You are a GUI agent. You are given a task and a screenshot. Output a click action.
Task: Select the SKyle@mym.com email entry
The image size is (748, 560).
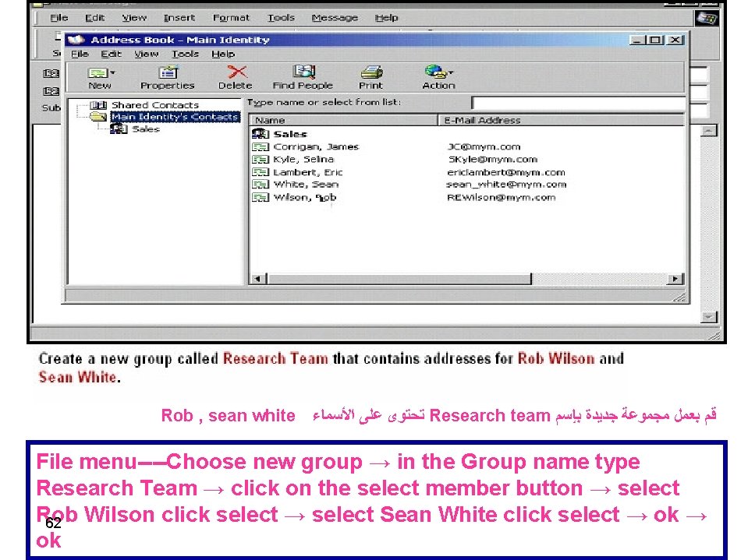(493, 159)
